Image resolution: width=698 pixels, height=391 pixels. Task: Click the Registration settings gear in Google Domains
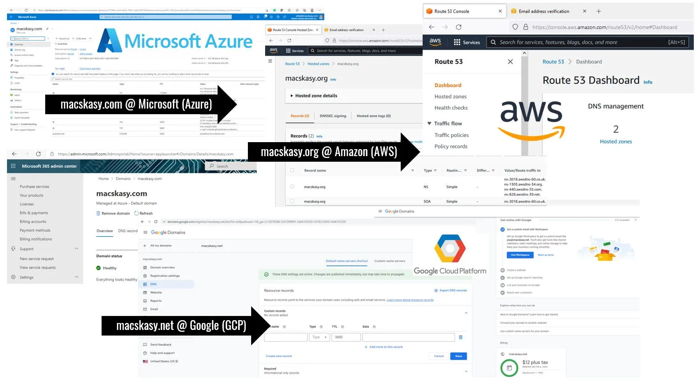click(x=145, y=276)
